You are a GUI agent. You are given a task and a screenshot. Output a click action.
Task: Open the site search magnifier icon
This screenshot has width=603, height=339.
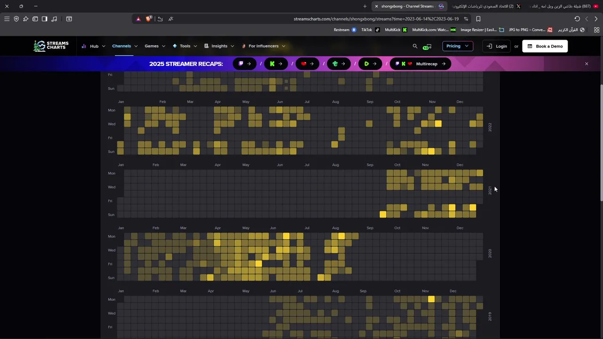click(x=415, y=46)
